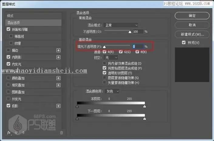The width and height of the screenshot is (214, 141).
Task: Add another 内阴影 effect with plus icon
Action: coord(58,57)
